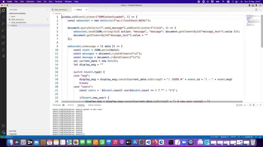The height and width of the screenshot is (147, 263).
Task: Launch Firefox from the Dock
Action: [x=155, y=142]
